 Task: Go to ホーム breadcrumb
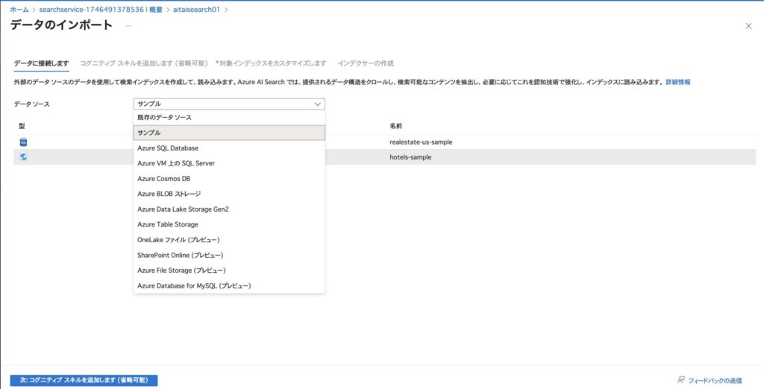[x=19, y=10]
